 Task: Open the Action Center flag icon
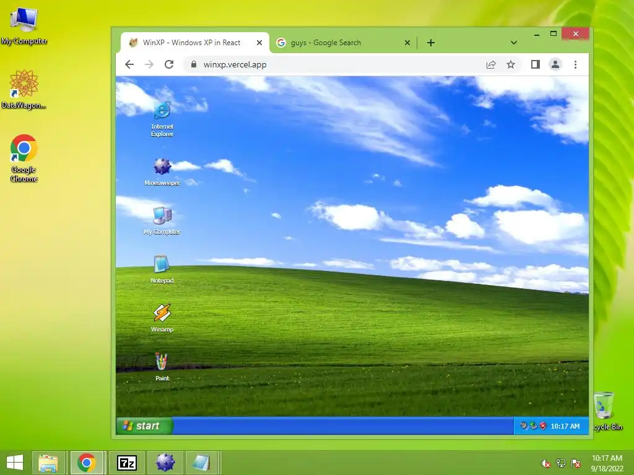tap(576, 463)
